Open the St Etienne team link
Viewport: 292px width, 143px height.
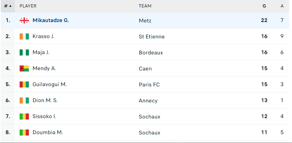[x=152, y=37]
